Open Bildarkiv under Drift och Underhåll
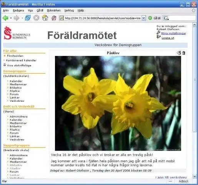 pyautogui.click(x=16, y=126)
